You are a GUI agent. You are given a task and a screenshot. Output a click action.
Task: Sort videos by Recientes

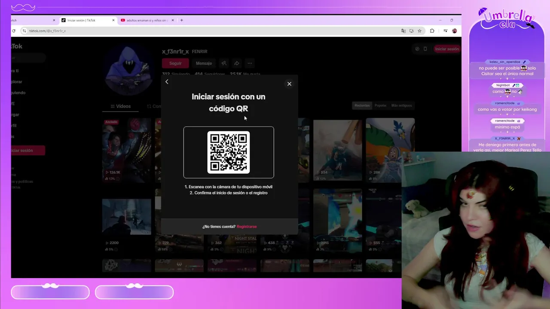click(x=362, y=106)
